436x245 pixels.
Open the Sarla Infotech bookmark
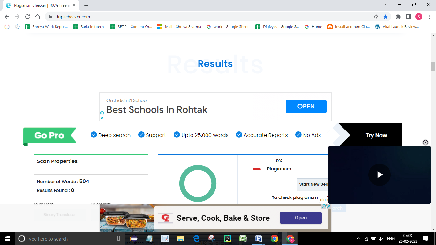[x=89, y=27]
